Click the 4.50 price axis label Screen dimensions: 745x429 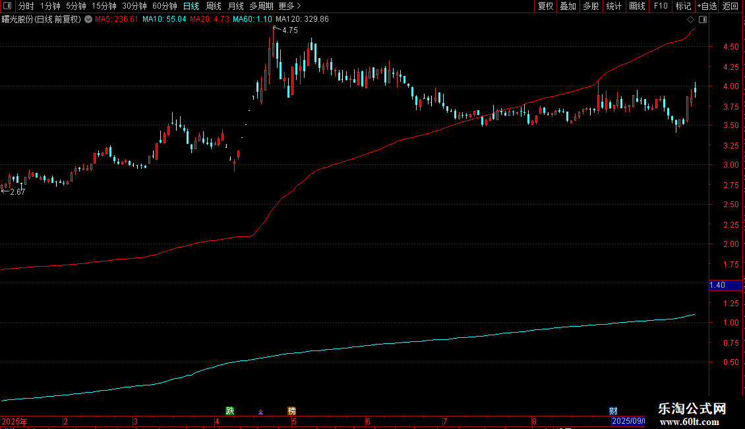click(x=730, y=47)
